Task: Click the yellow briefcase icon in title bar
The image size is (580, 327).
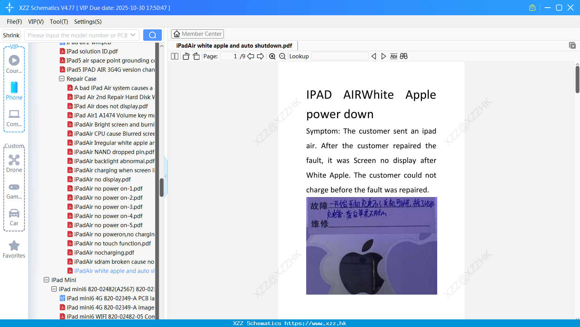Action: (532, 8)
